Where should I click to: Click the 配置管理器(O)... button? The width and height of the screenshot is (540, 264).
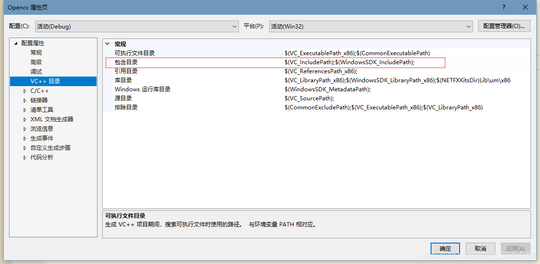coord(504,26)
